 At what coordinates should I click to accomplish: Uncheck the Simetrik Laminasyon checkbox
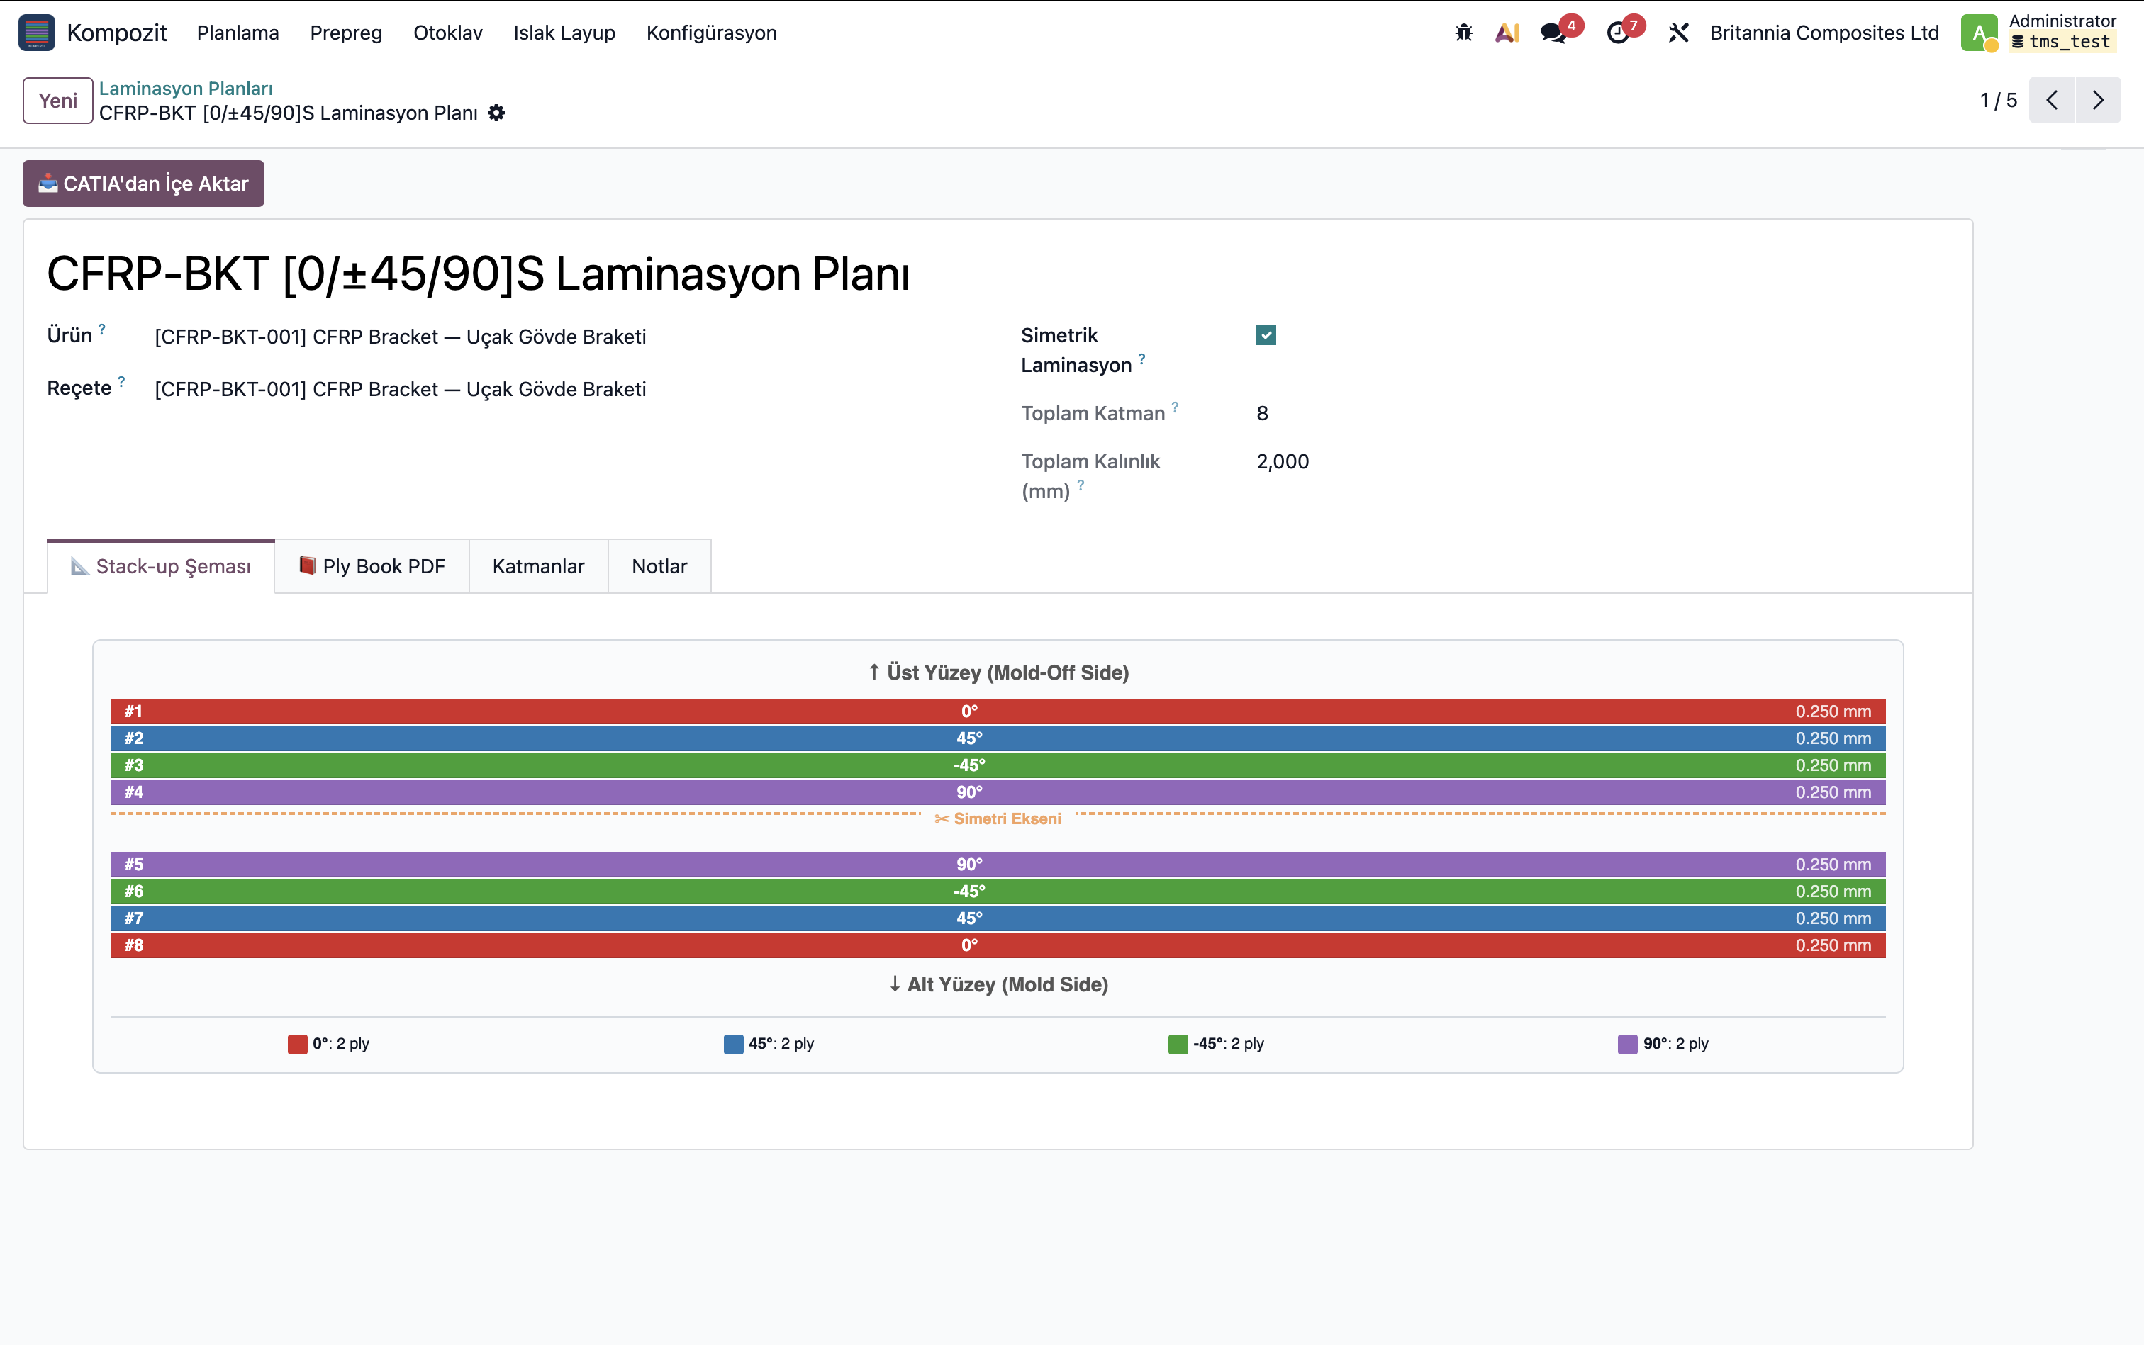pos(1266,335)
